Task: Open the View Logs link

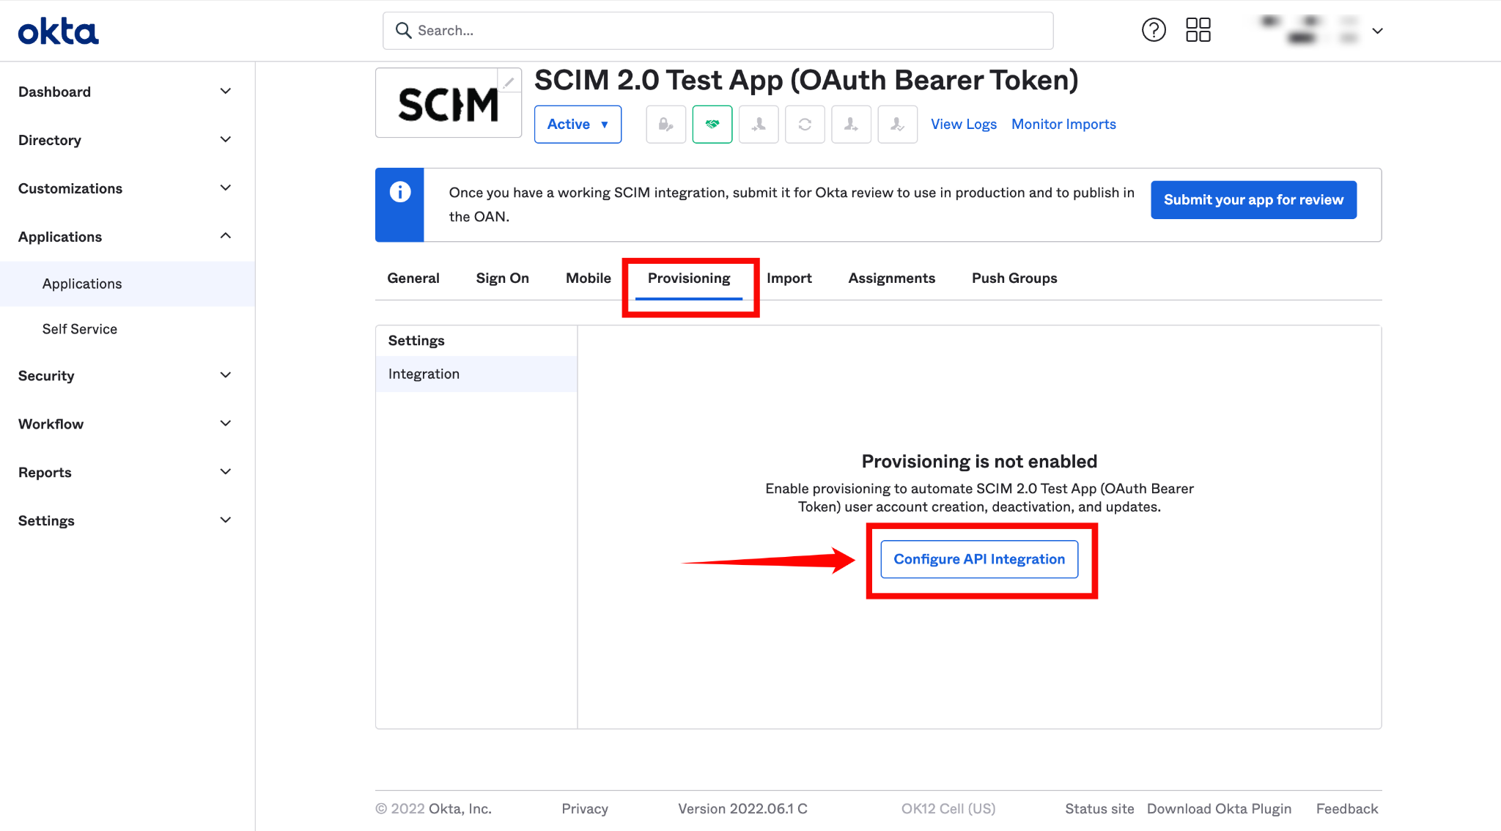Action: (x=964, y=125)
